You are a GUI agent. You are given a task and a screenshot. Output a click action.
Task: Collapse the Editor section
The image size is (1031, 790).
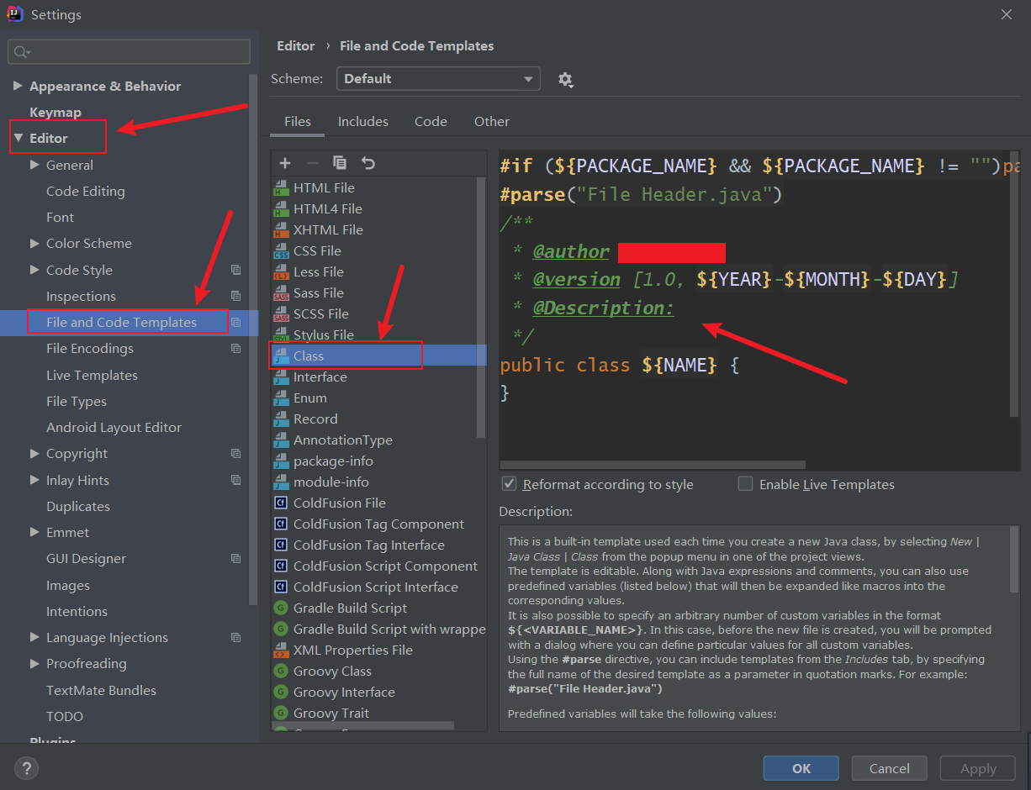pyautogui.click(x=18, y=138)
